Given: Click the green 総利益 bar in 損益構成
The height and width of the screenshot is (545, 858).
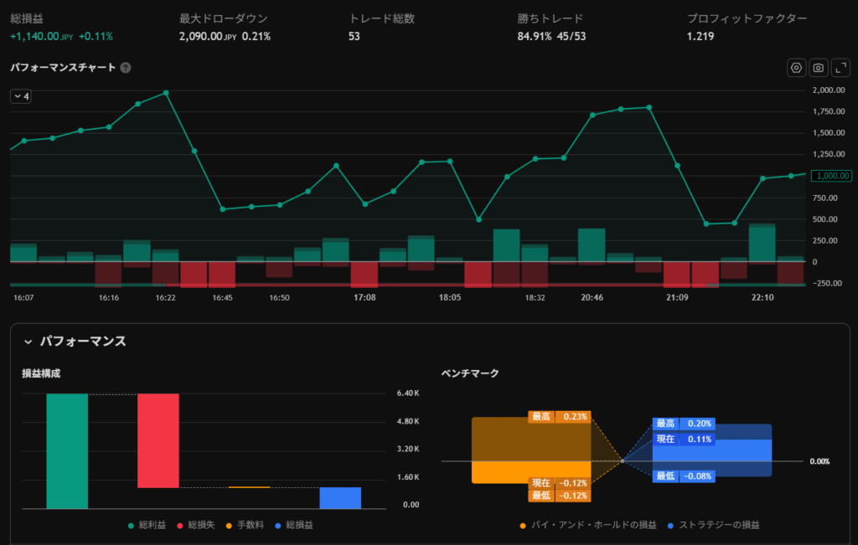Looking at the screenshot, I should click(x=67, y=450).
